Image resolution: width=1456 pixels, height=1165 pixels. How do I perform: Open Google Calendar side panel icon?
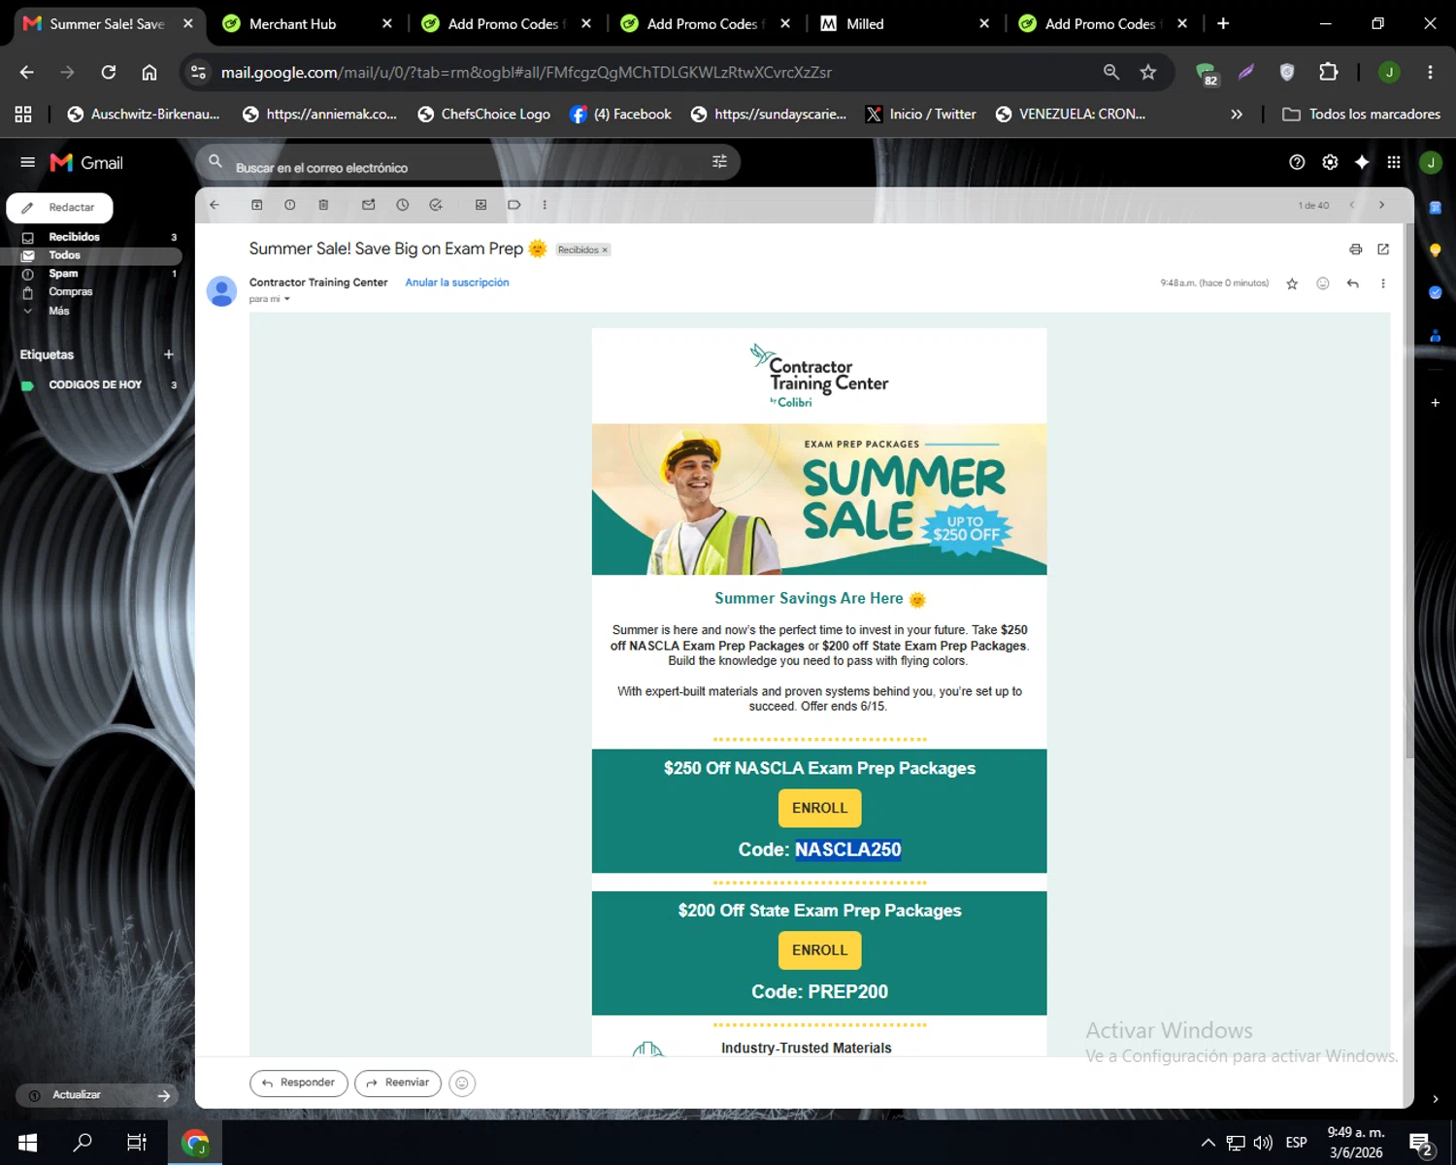coord(1435,207)
